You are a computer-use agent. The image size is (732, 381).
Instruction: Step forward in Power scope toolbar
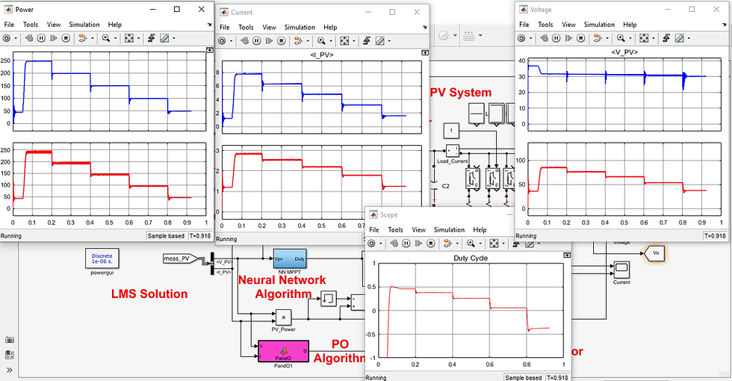pyautogui.click(x=54, y=38)
